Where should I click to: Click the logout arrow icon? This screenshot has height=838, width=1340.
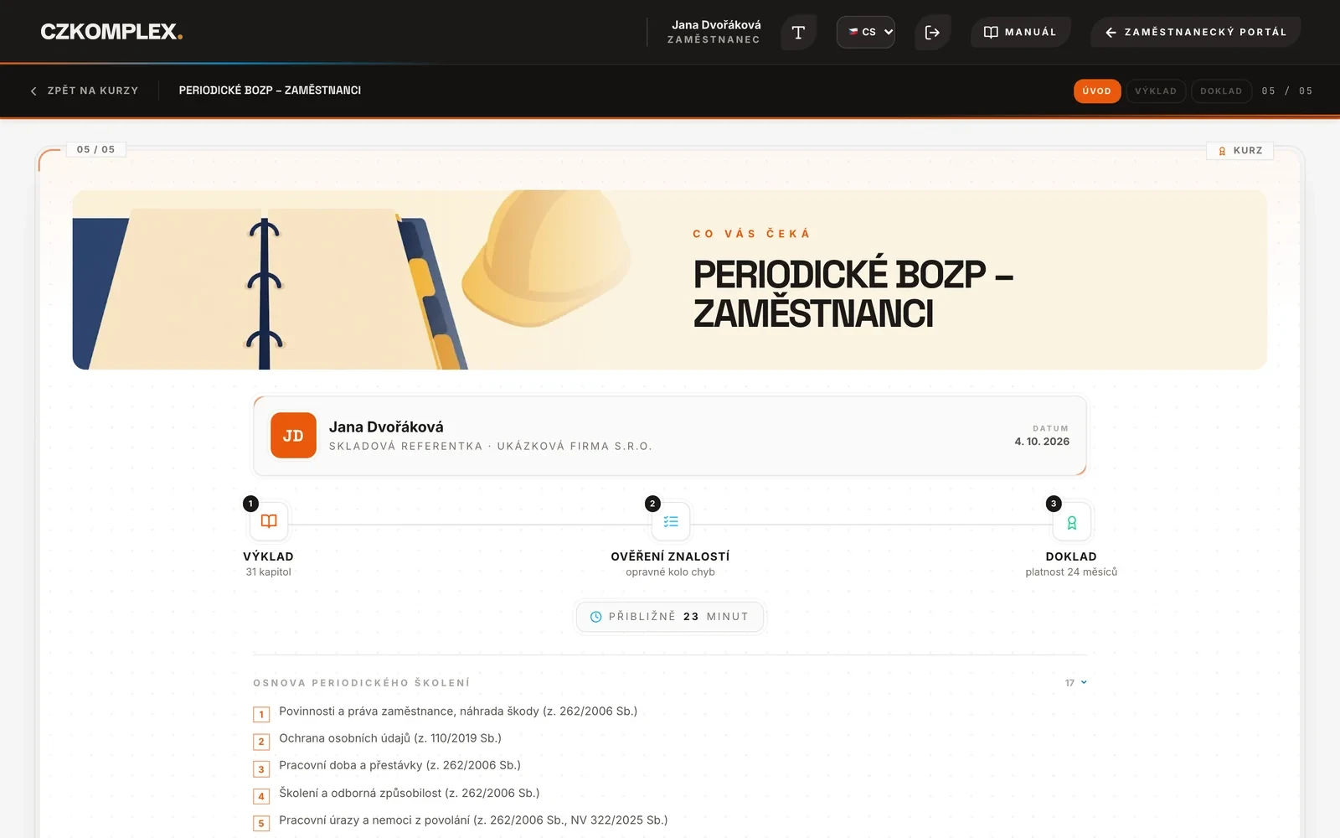click(932, 33)
